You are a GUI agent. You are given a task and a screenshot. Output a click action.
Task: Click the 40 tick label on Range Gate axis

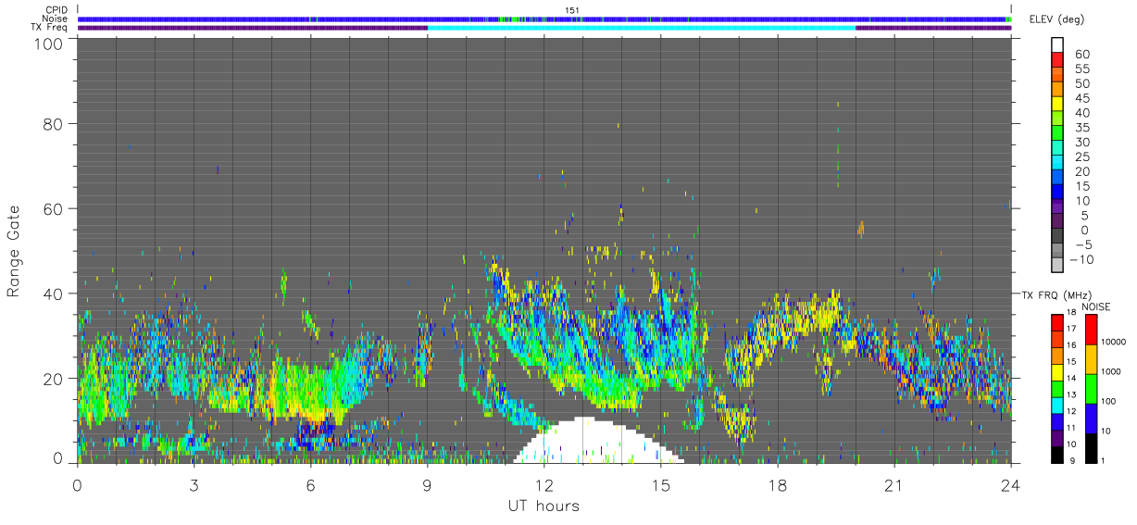pyautogui.click(x=52, y=294)
